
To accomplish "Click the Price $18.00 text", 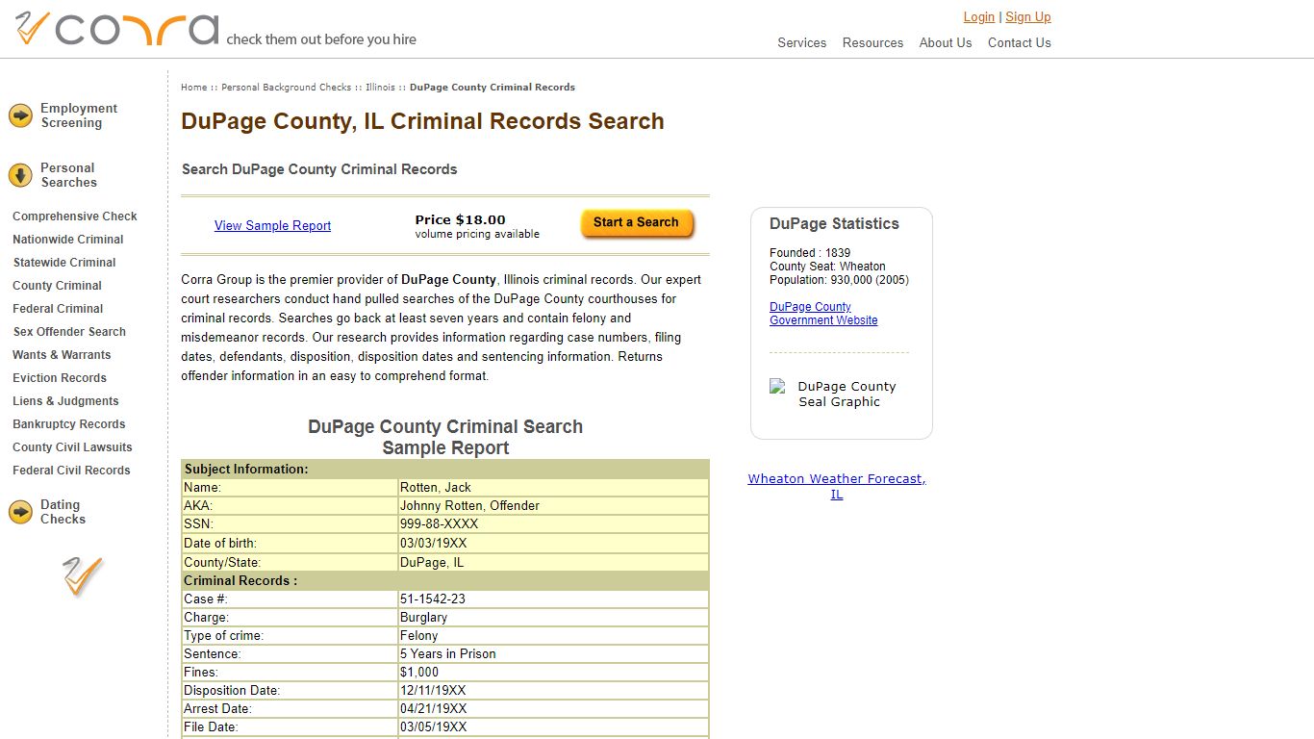I will 461,219.
